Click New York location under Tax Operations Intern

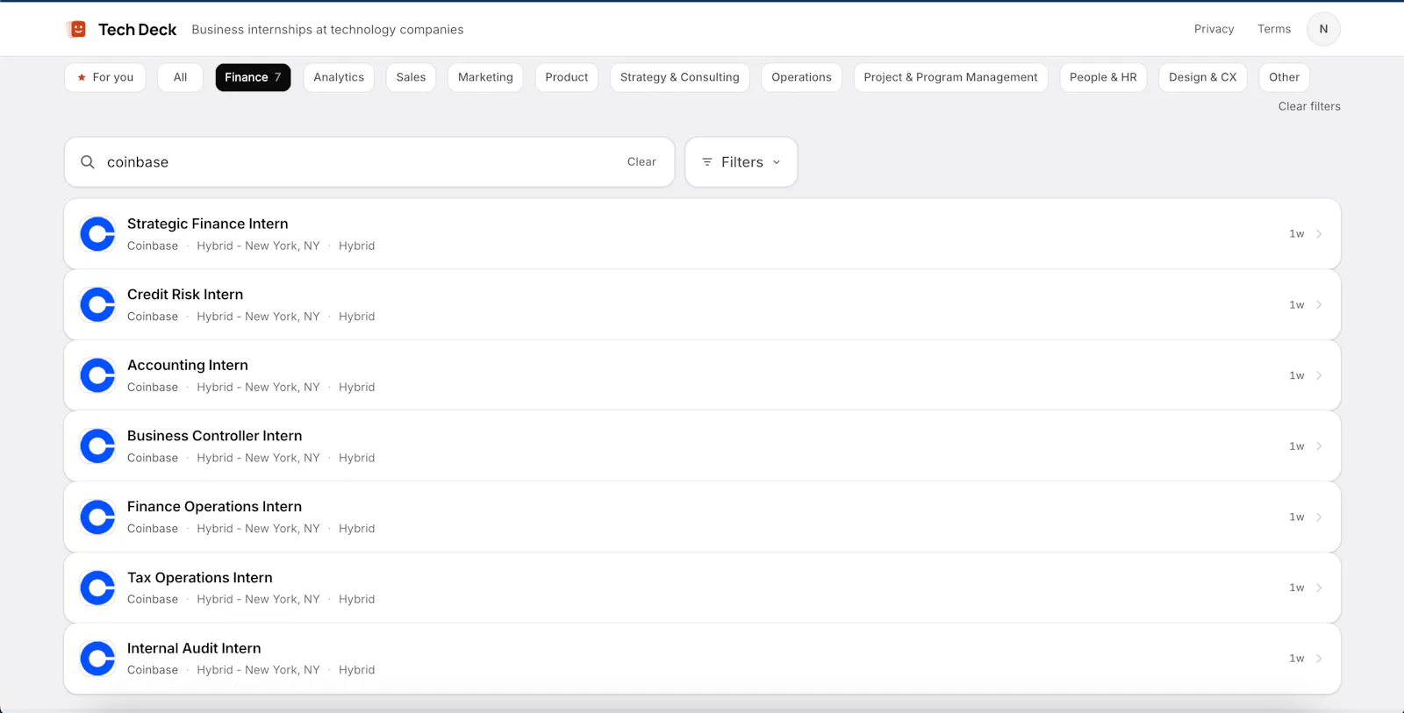click(x=258, y=599)
